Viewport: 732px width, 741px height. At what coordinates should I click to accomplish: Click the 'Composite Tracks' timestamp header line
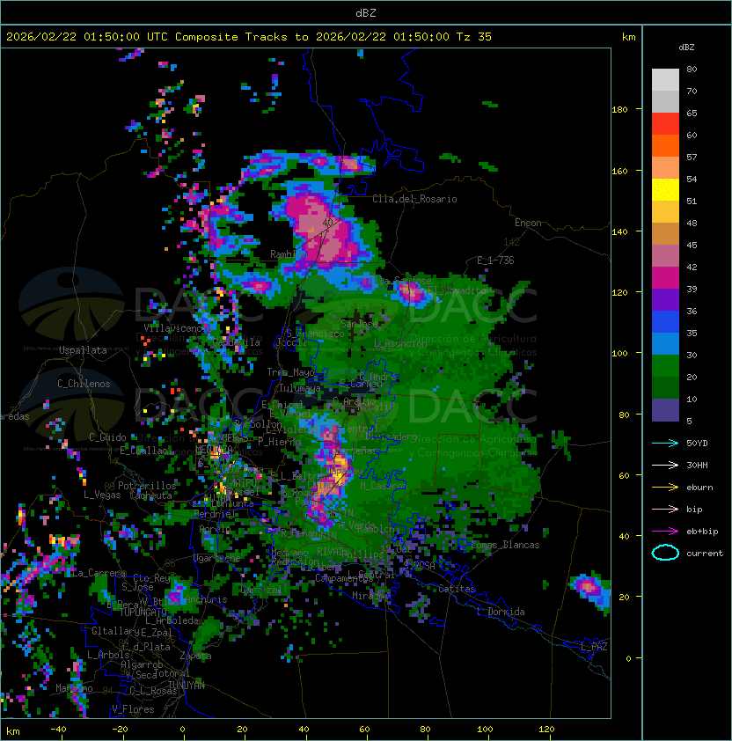coord(249,37)
